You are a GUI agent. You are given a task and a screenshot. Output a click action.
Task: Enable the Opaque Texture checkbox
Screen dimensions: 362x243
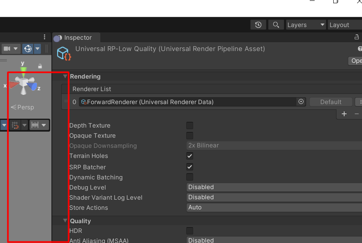click(x=190, y=136)
